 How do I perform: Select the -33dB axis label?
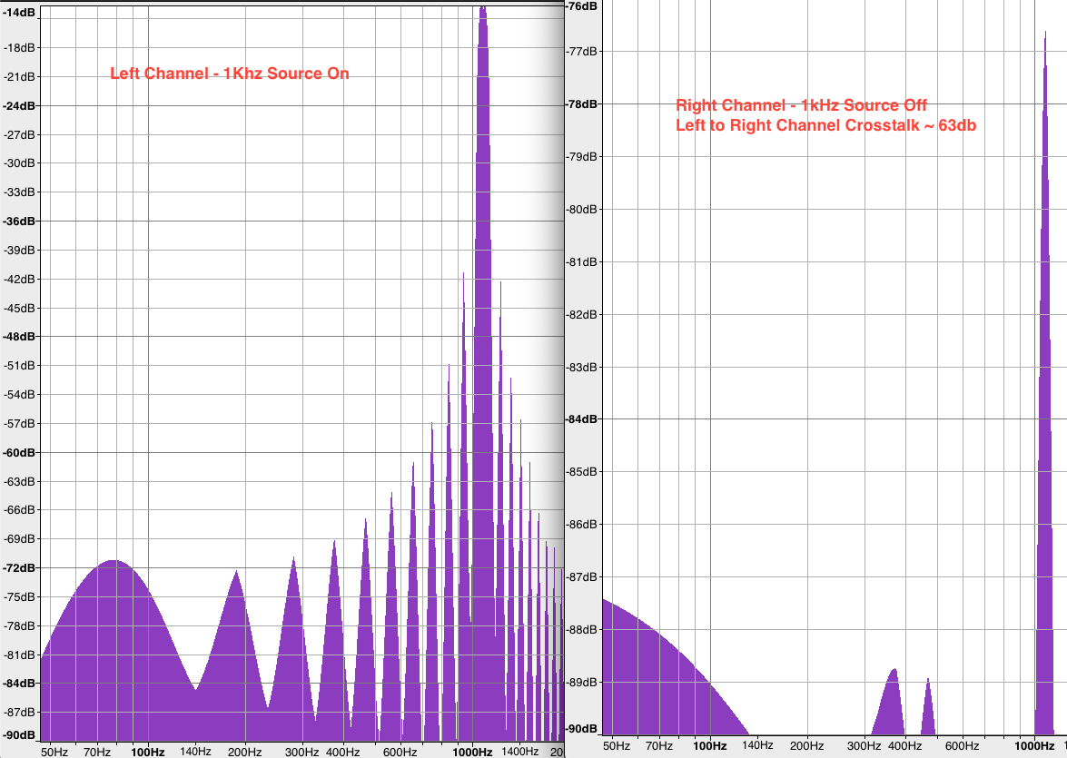[x=20, y=192]
